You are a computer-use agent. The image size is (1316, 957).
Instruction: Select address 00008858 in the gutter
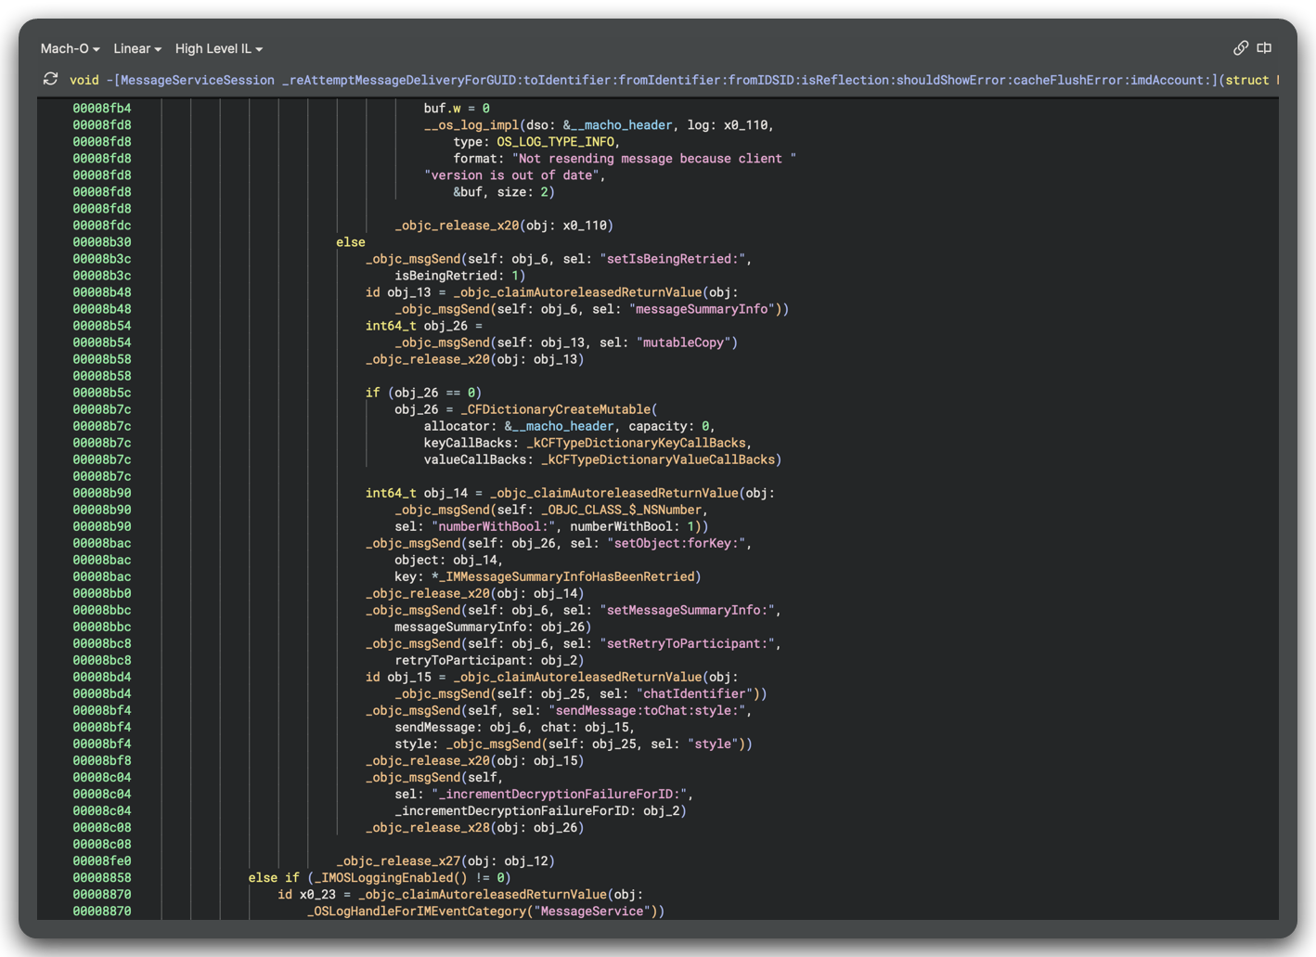click(x=102, y=877)
